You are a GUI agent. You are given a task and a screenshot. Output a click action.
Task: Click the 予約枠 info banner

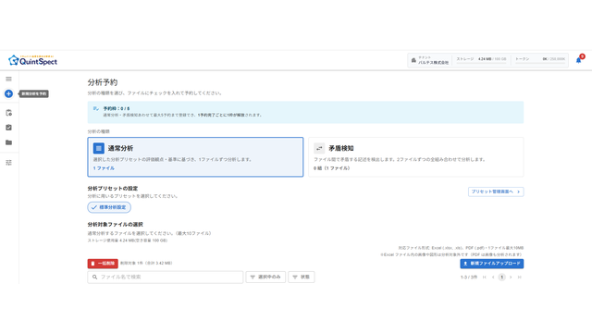[305, 112]
